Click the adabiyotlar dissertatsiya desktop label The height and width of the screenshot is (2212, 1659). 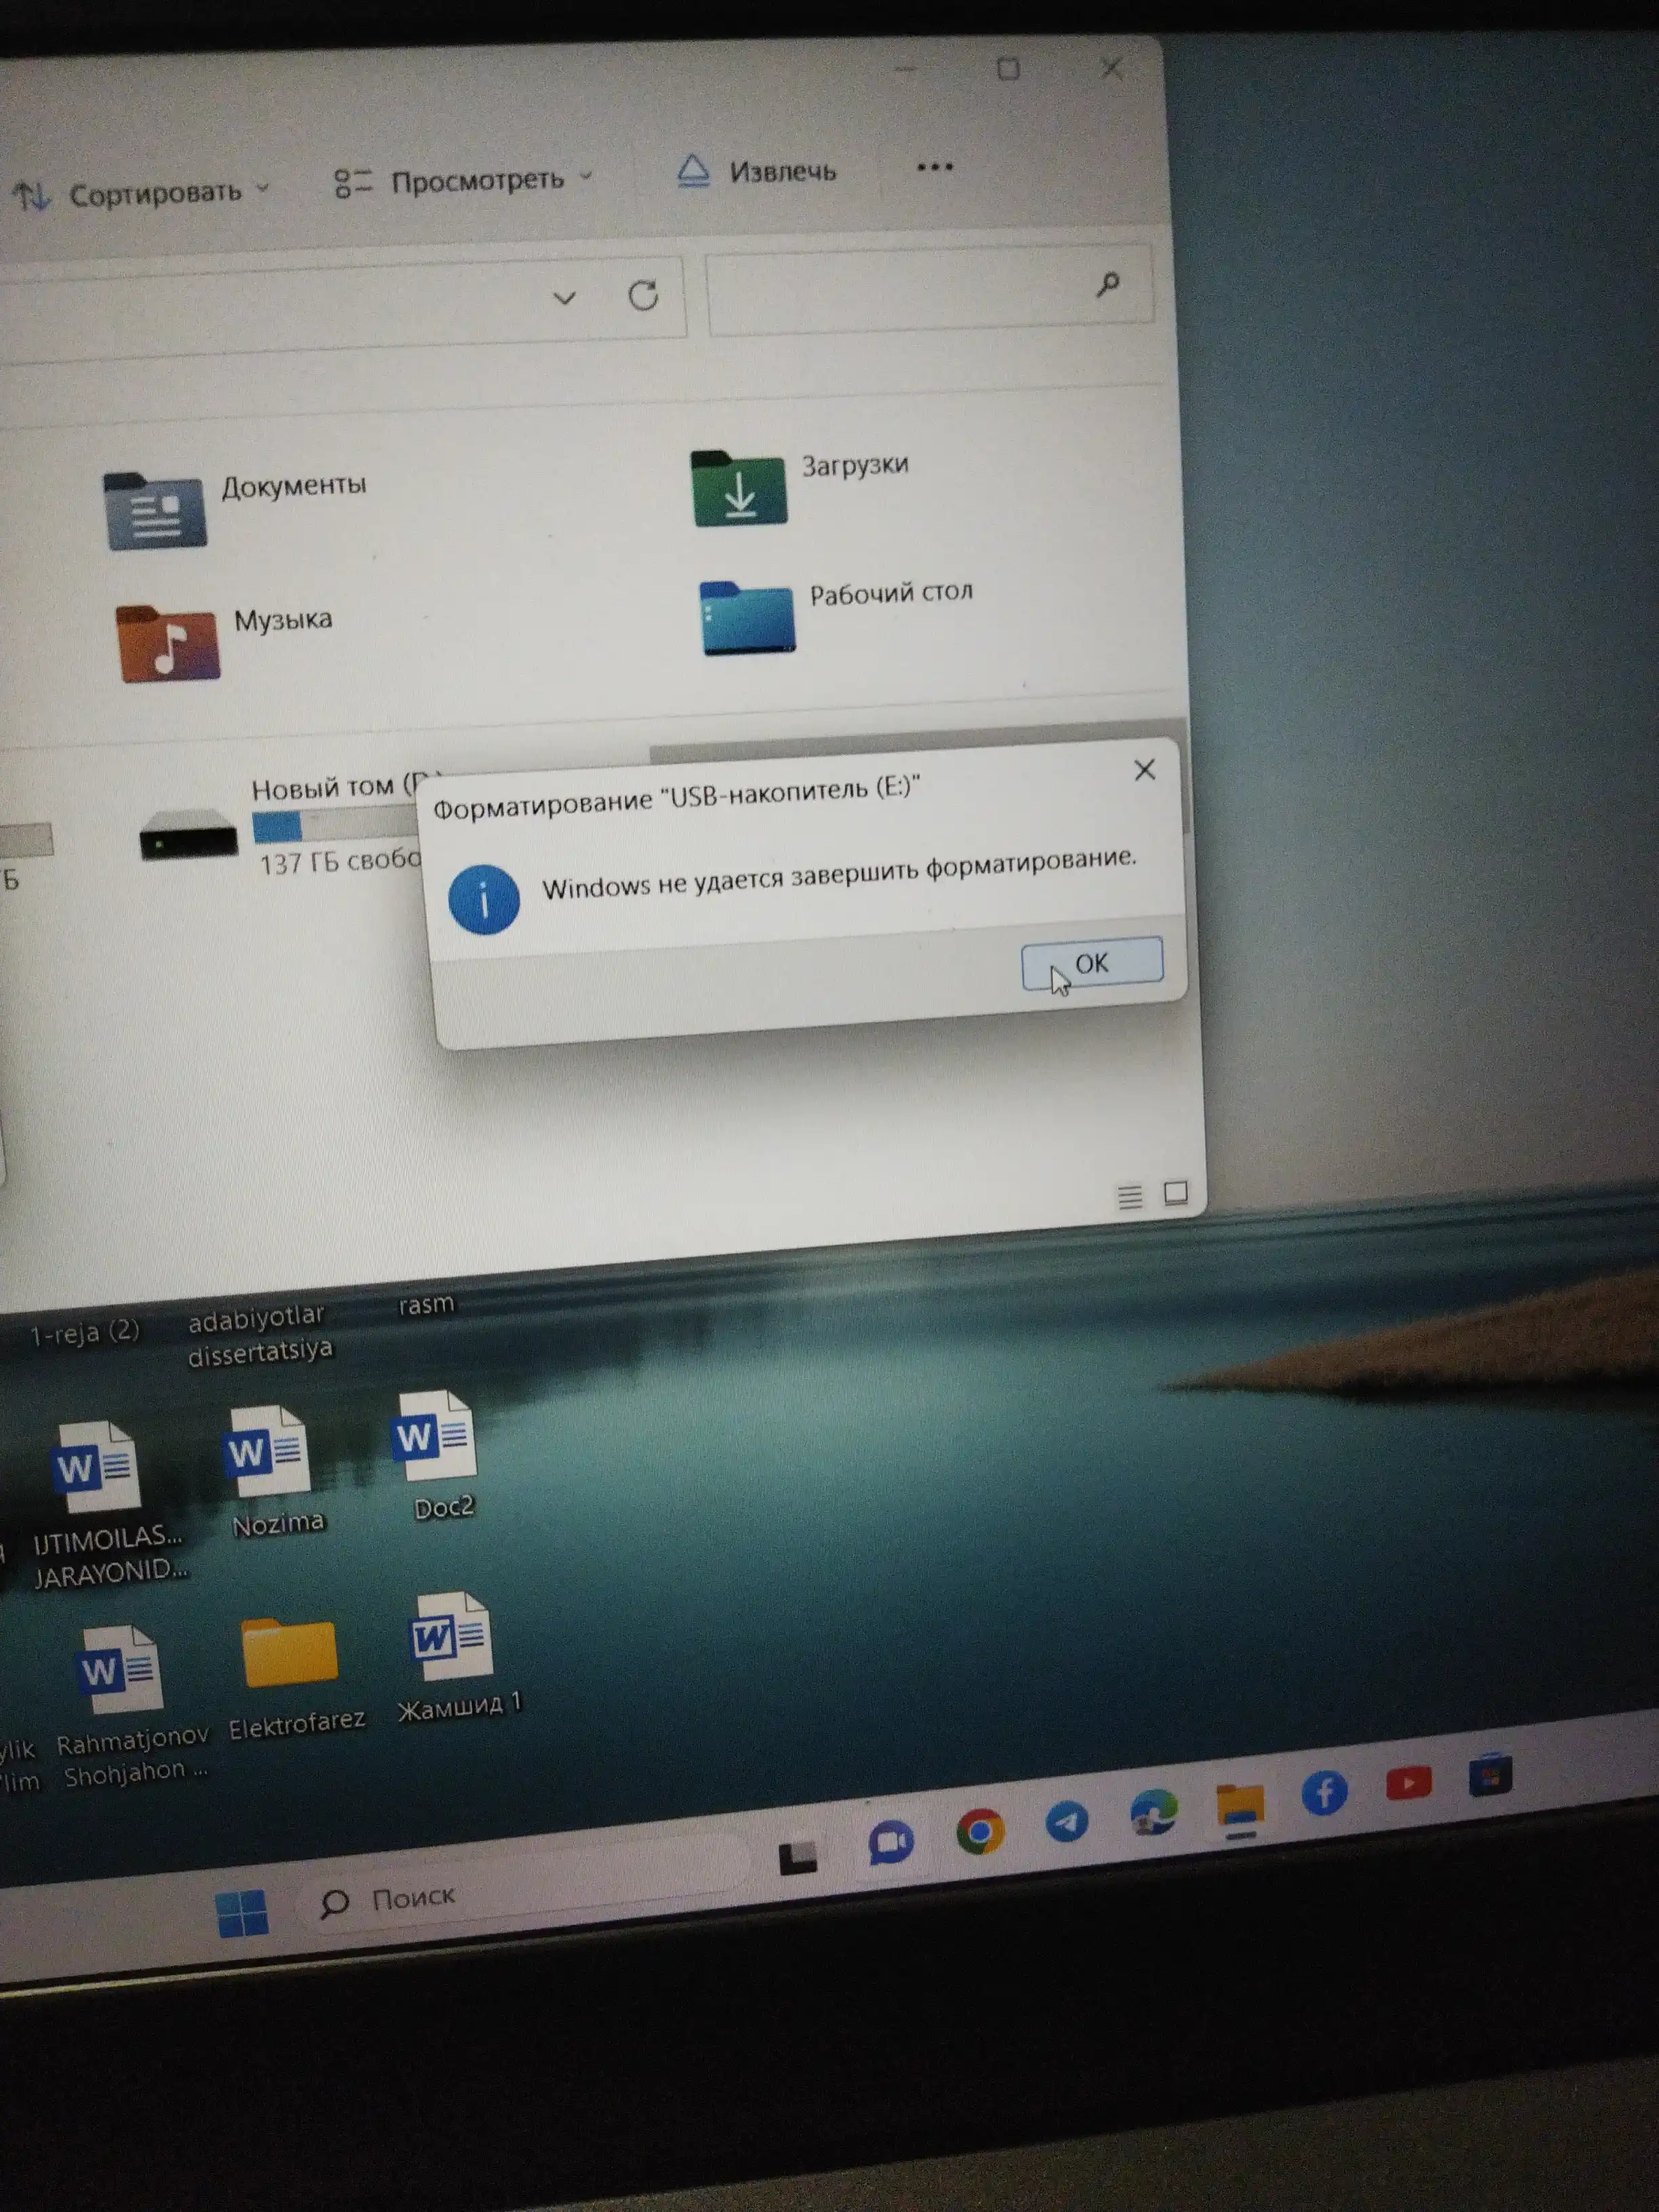260,1335
